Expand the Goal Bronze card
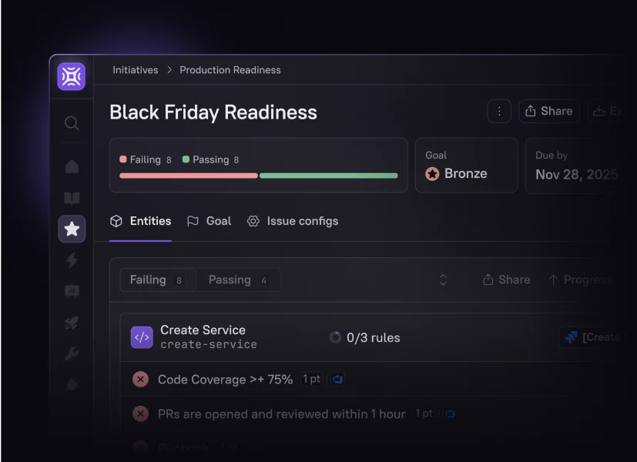 (466, 166)
